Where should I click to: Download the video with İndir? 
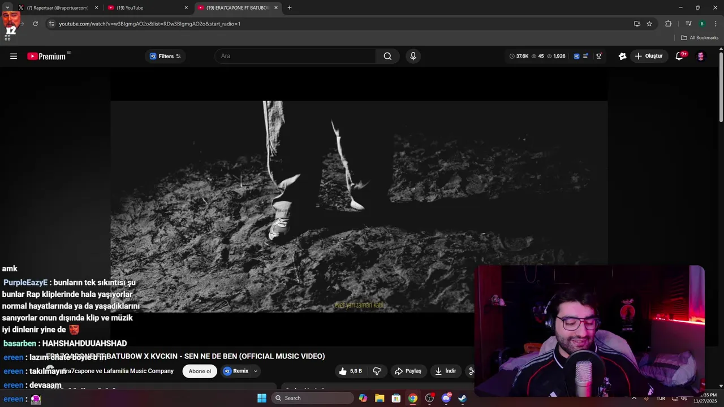[x=445, y=371]
